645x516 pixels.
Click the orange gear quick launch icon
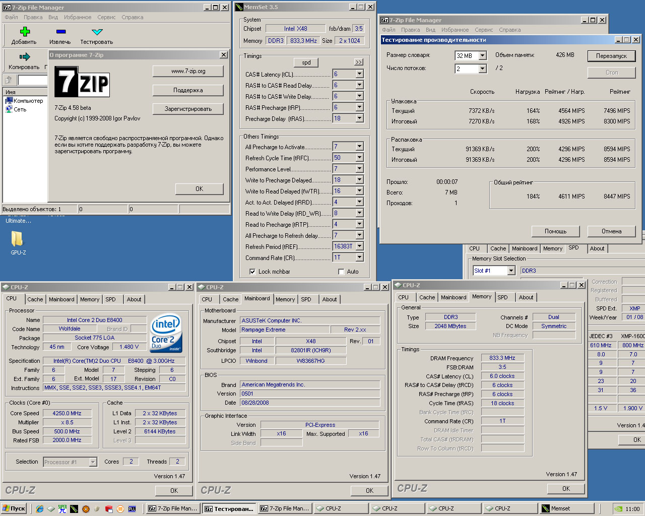pos(86,509)
